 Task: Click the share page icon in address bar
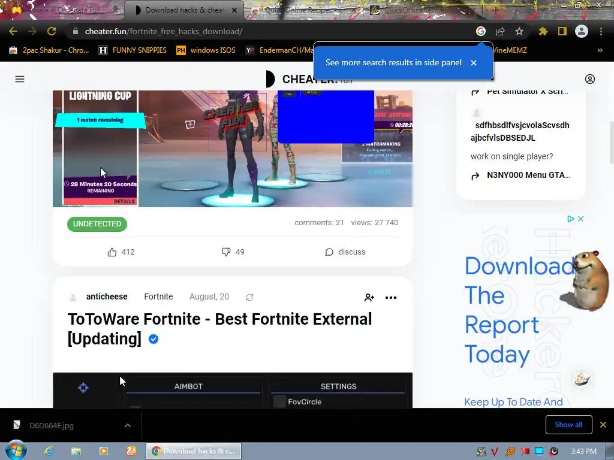tap(500, 31)
